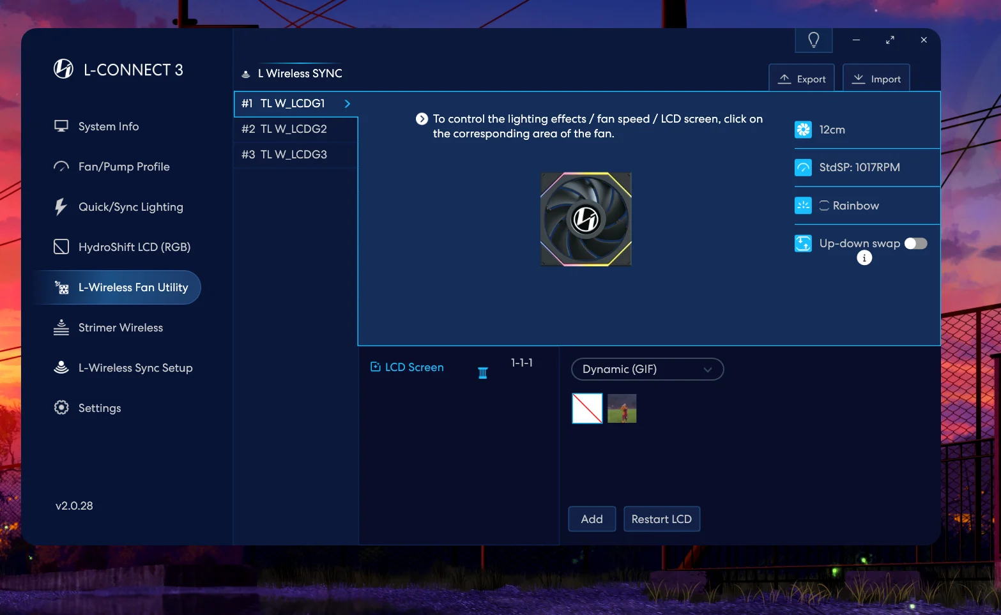
Task: Select the GIF image thumbnail
Action: pyautogui.click(x=622, y=408)
